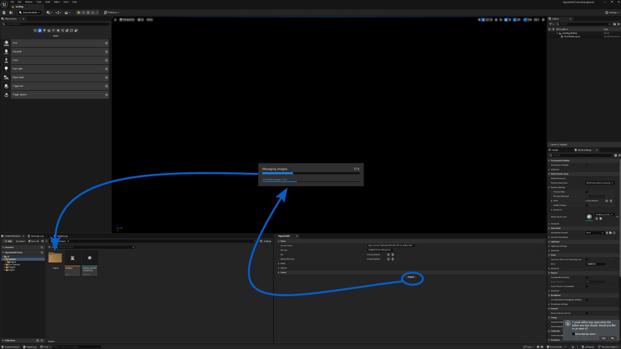Click the green Play button in toolbar
621x349 pixels.
pyautogui.click(x=79, y=13)
